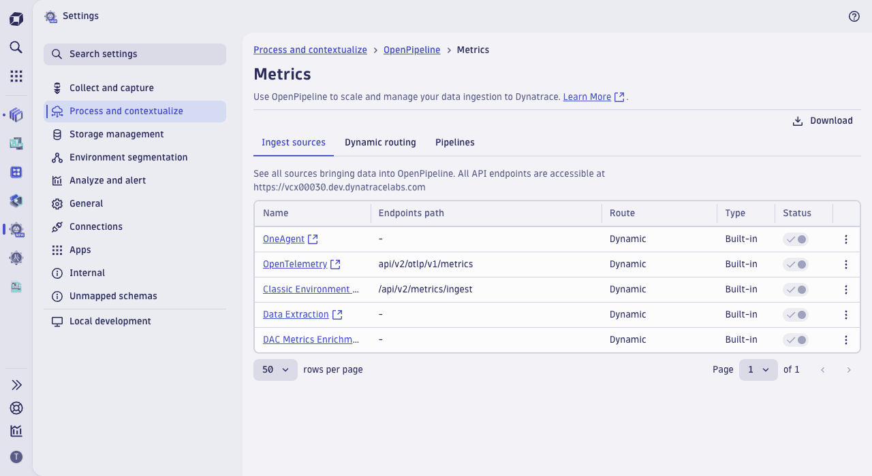Open more actions for Data Extraction
The image size is (872, 476).
coord(846,315)
